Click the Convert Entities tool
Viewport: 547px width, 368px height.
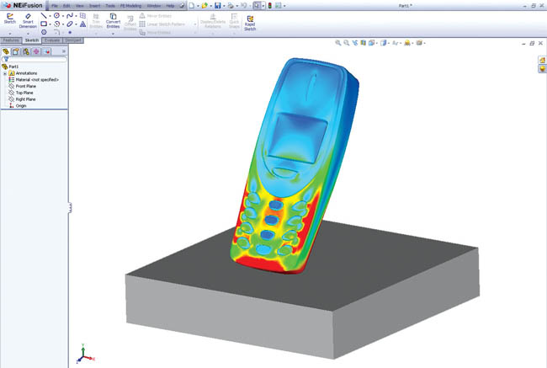113,21
